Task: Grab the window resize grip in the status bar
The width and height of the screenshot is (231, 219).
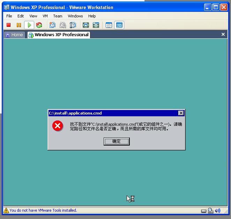Action: point(226,211)
